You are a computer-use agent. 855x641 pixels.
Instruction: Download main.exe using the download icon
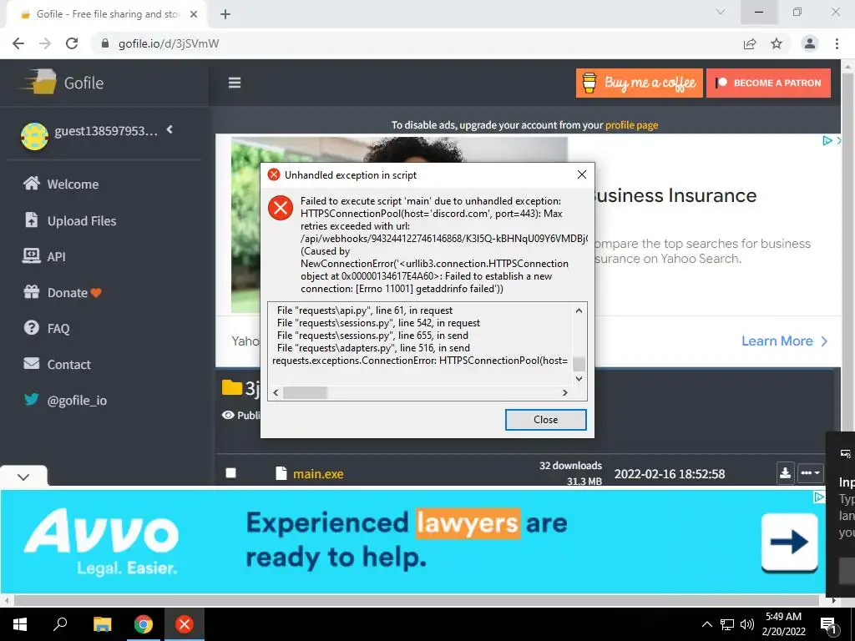pos(785,473)
